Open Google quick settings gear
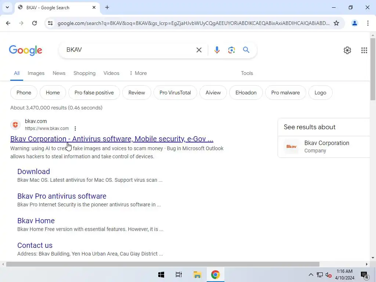 point(347,50)
